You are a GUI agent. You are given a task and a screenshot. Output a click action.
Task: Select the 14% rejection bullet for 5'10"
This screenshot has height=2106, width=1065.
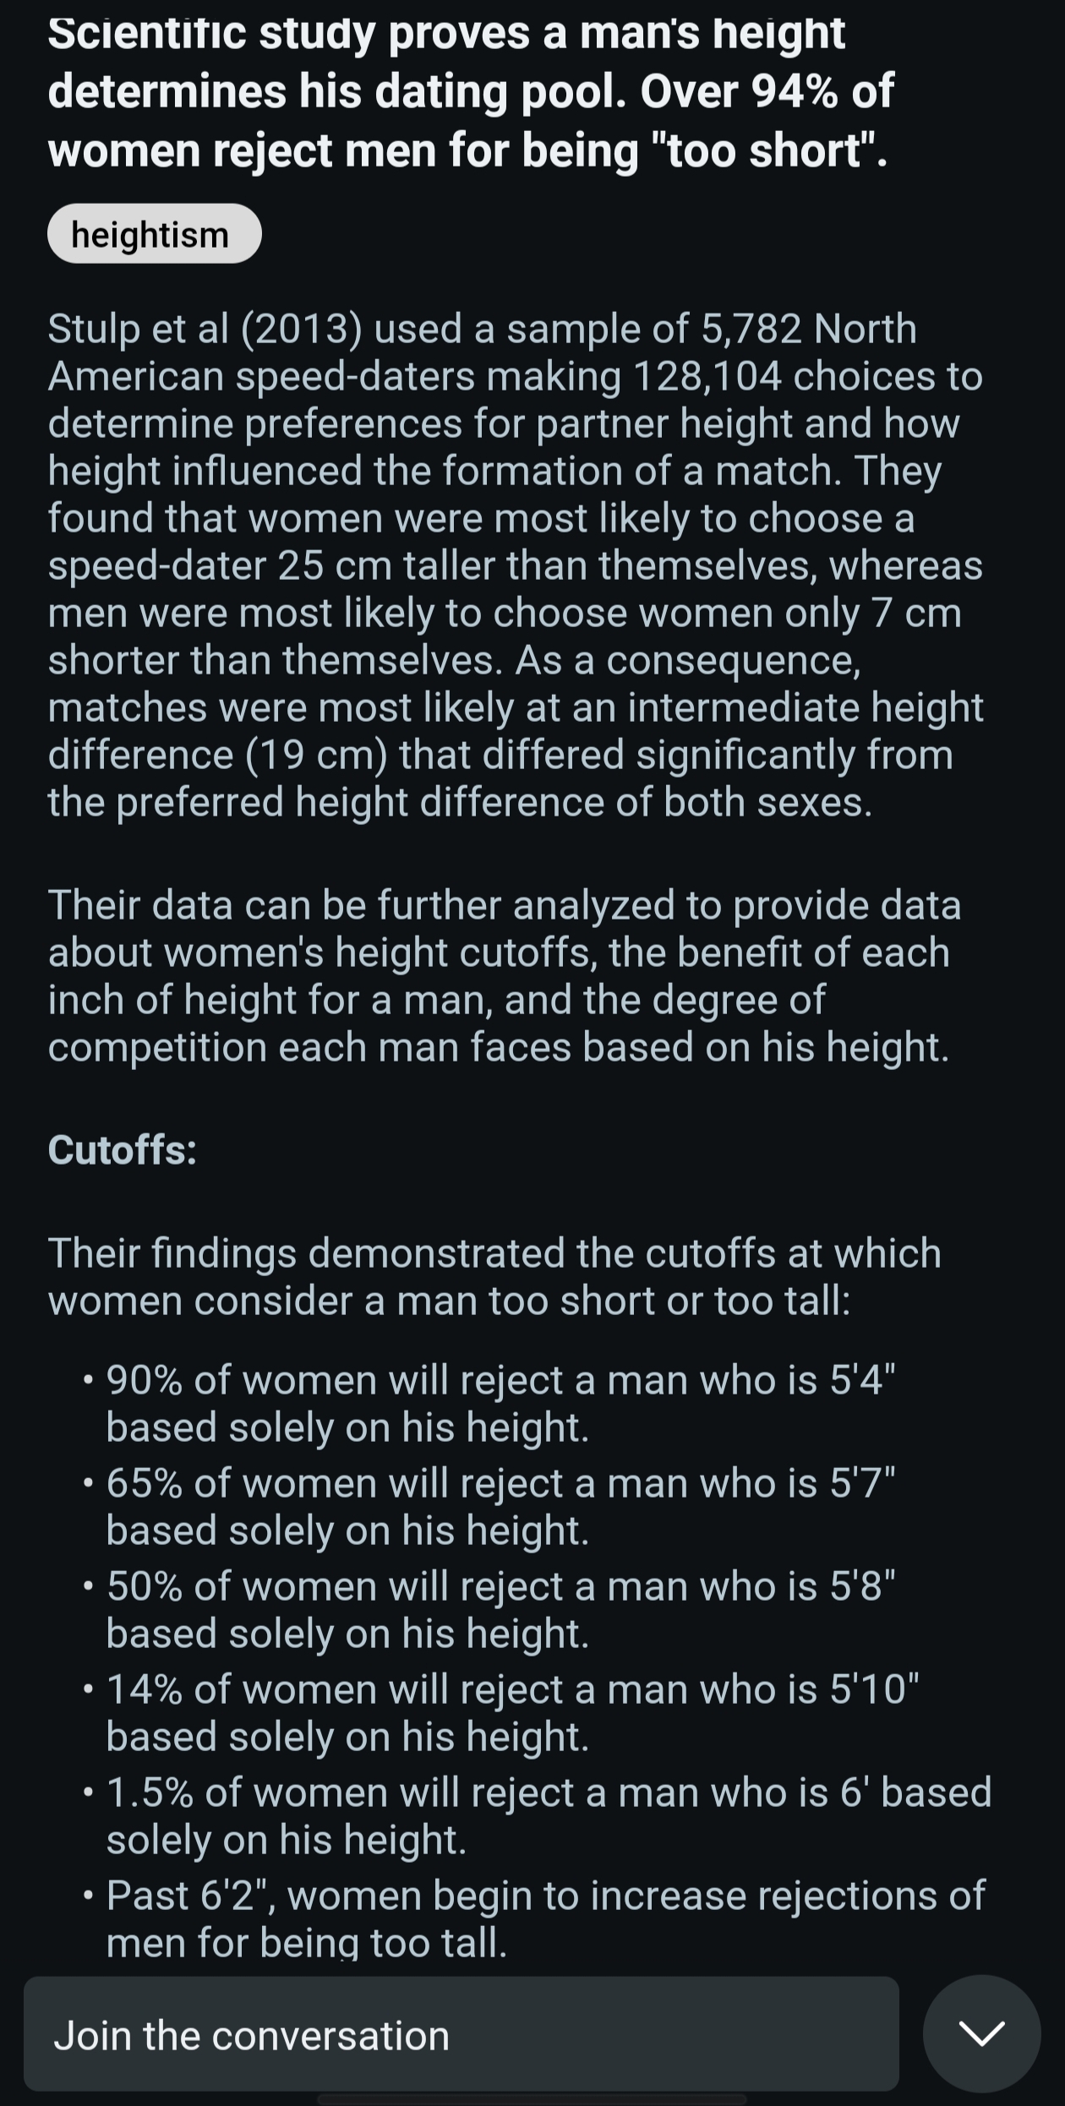[x=512, y=1712]
